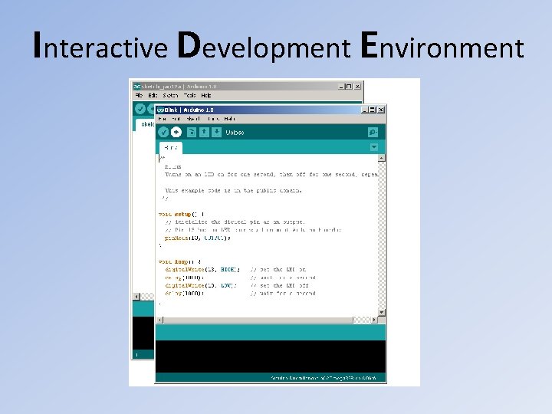Image resolution: width=552 pixels, height=414 pixels.
Task: Open File menu in back sketch window
Action: (139, 95)
